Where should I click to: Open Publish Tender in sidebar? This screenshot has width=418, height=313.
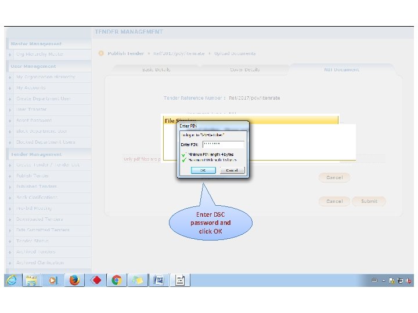pyautogui.click(x=33, y=176)
